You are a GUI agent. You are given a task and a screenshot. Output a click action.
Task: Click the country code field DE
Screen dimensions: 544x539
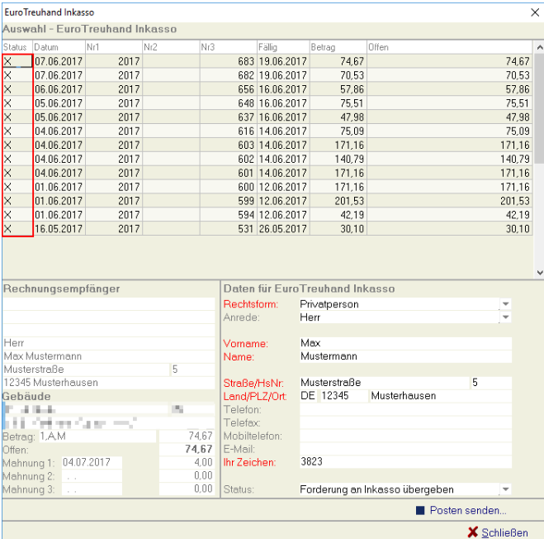click(308, 396)
